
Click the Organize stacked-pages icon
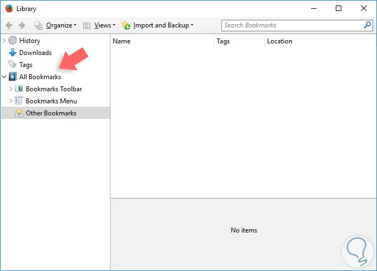(x=38, y=25)
